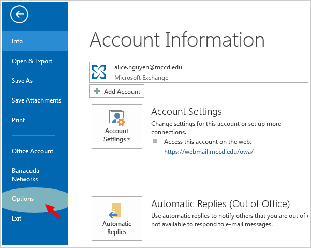Click 'Access this account on the web.' text
The width and height of the screenshot is (311, 248).
(x=208, y=142)
